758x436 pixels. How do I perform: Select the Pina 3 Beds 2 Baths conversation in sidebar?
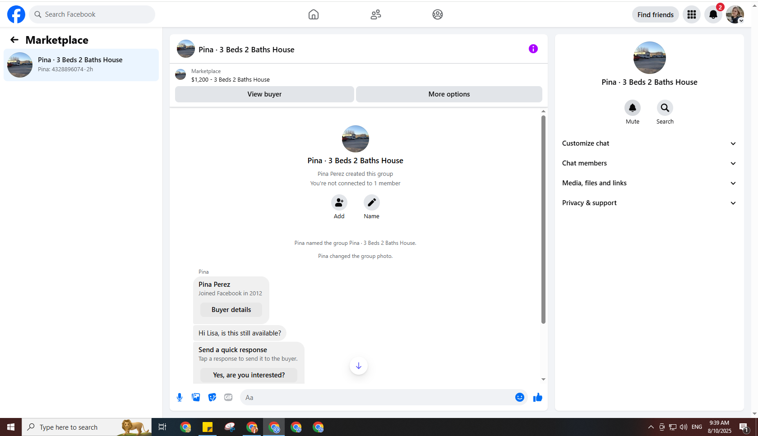pyautogui.click(x=81, y=65)
